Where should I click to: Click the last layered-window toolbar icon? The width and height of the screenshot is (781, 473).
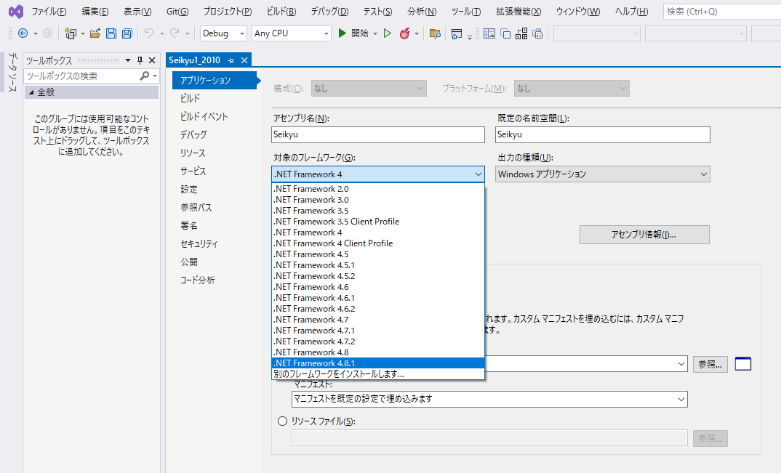point(537,33)
